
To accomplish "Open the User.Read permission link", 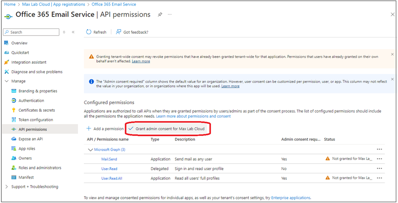I will coord(109,169).
